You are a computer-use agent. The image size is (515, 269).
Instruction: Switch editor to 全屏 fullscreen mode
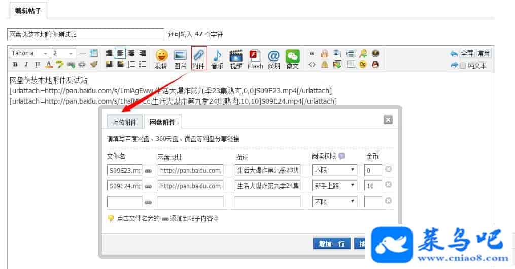click(x=467, y=53)
